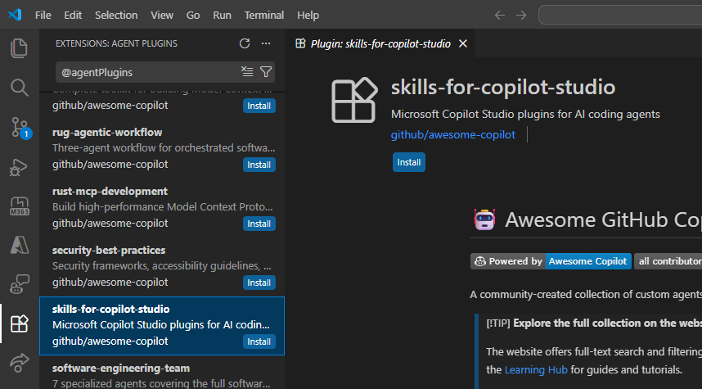
Task: Open the Learning Hub link
Action: point(536,369)
